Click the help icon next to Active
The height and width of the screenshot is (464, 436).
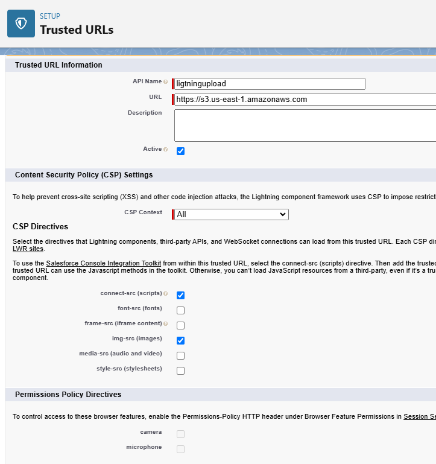point(166,149)
